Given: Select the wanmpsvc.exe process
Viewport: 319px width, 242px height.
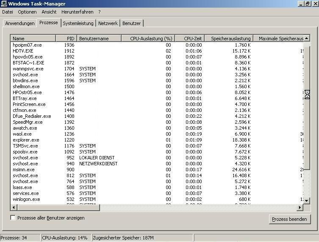Looking at the screenshot, I should [x=157, y=69].
